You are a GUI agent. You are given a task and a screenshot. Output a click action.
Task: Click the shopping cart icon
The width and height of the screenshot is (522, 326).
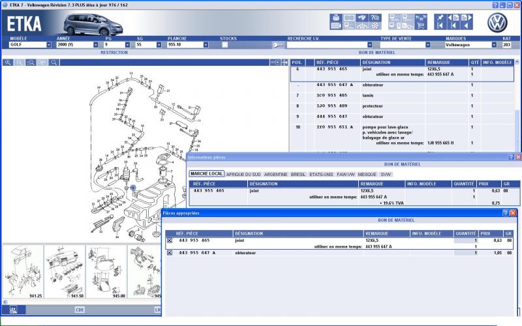pos(421,25)
